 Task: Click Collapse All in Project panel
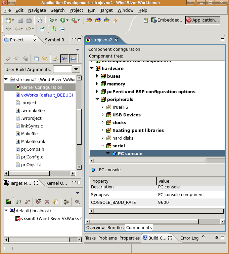click(37, 59)
